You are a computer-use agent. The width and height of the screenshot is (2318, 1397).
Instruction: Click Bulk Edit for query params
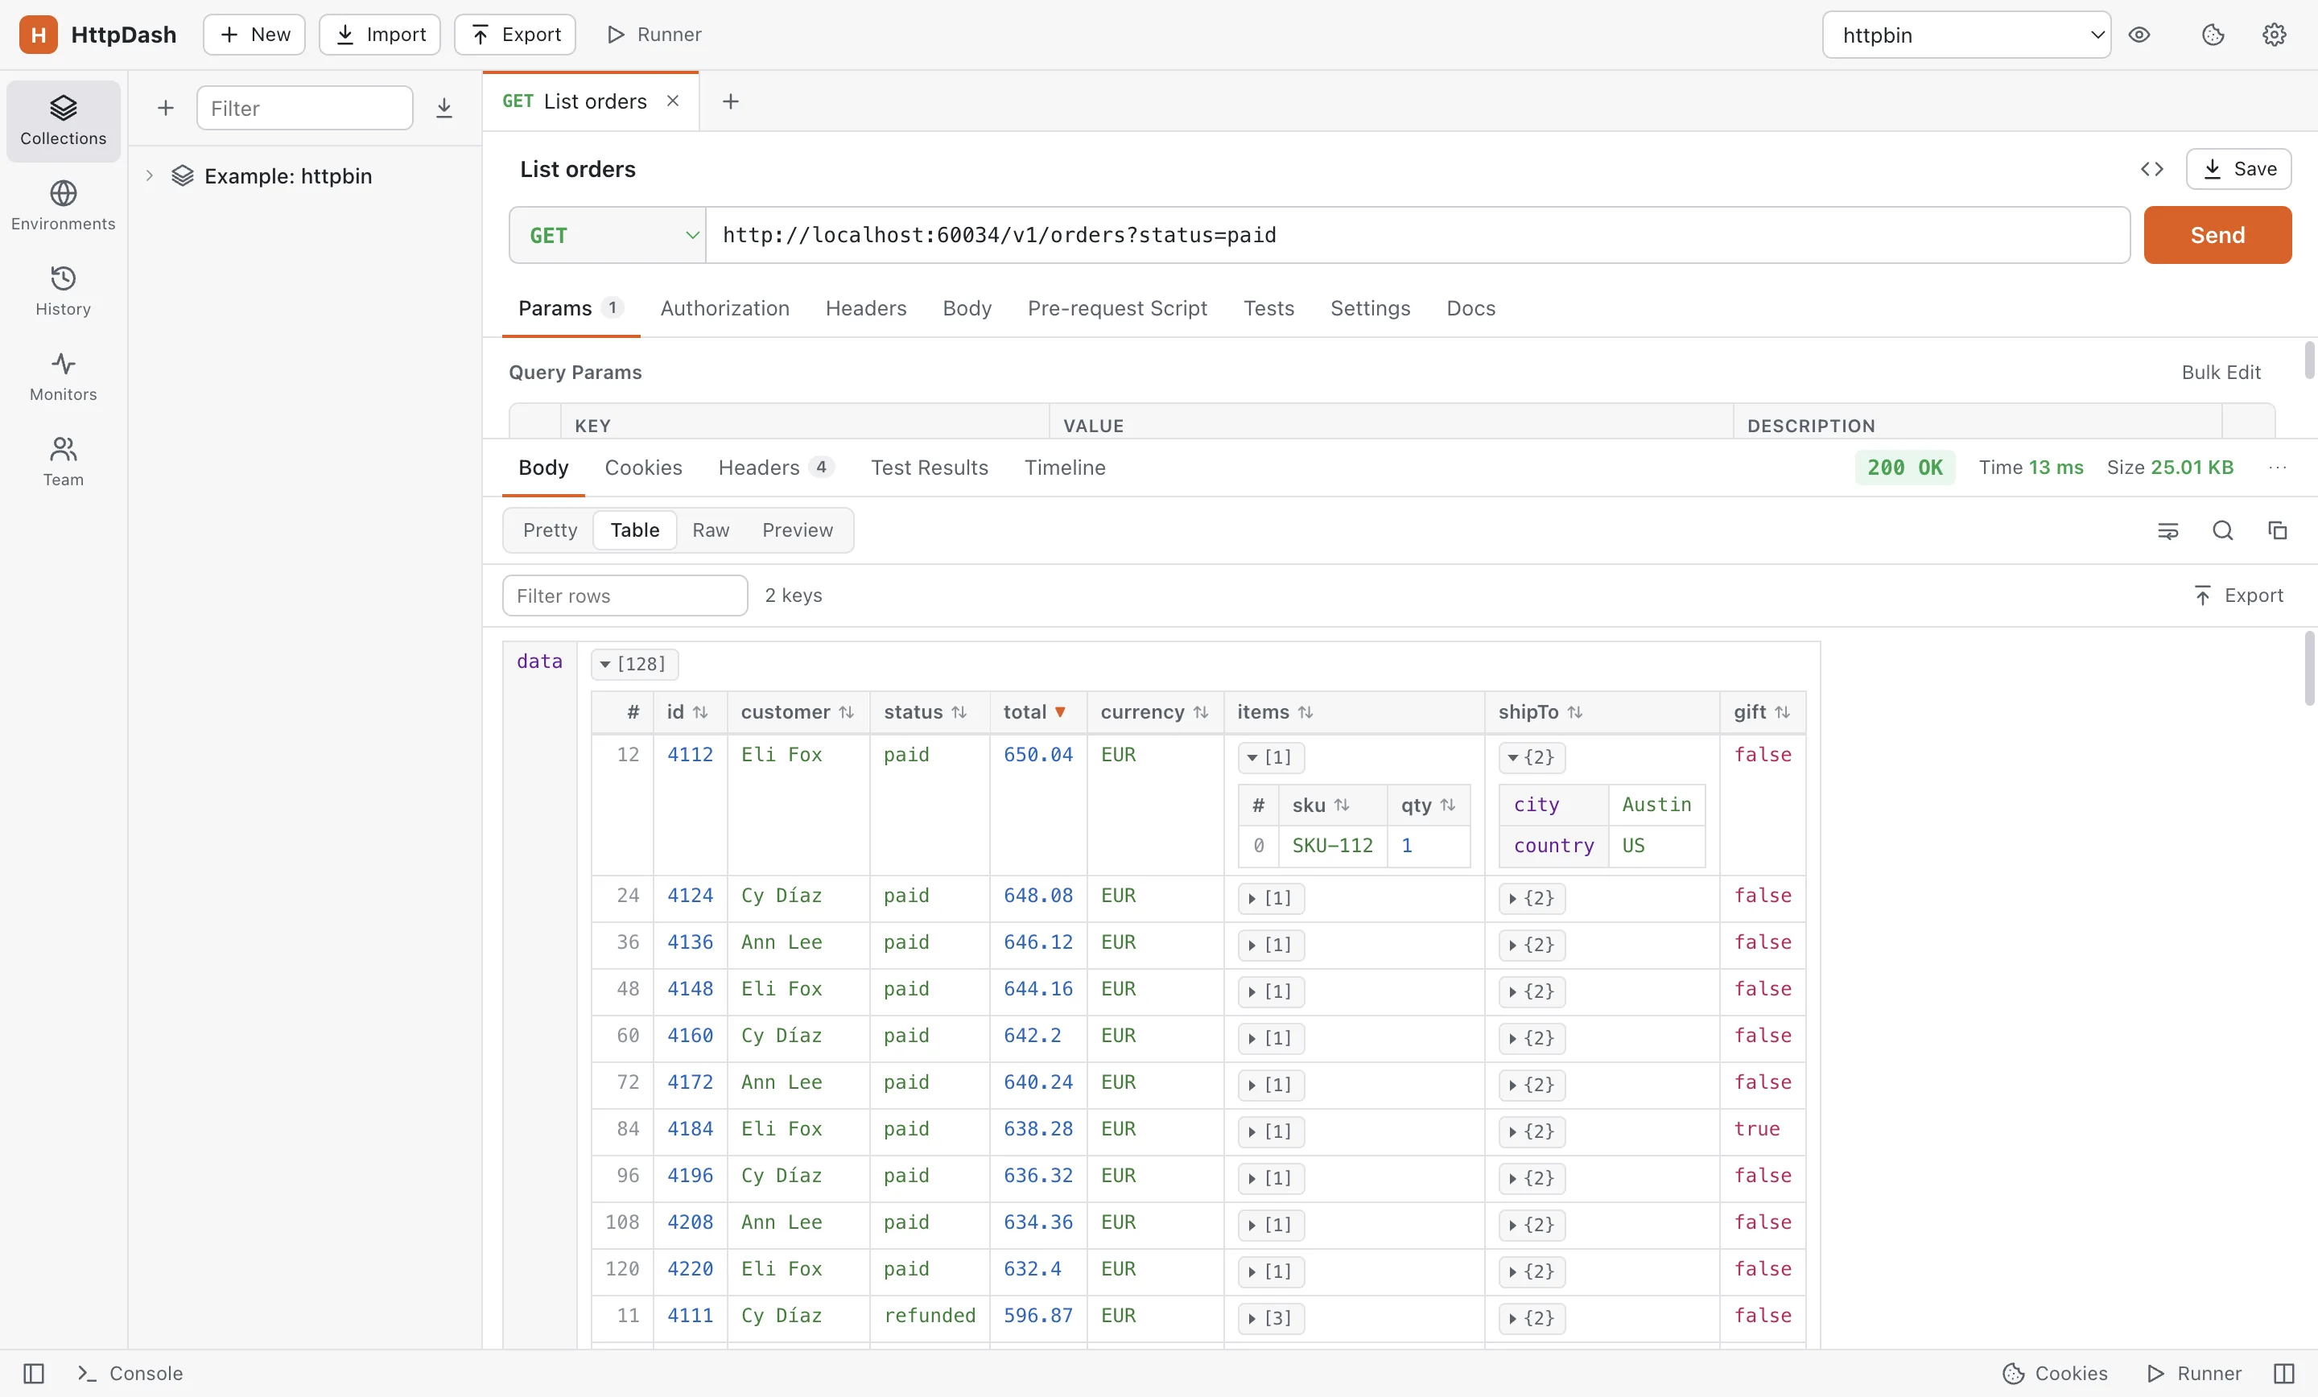coord(2220,373)
